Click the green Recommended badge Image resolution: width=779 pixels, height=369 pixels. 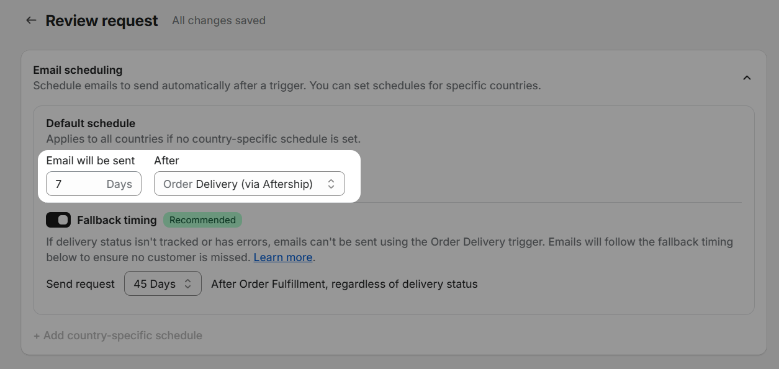[x=202, y=220]
